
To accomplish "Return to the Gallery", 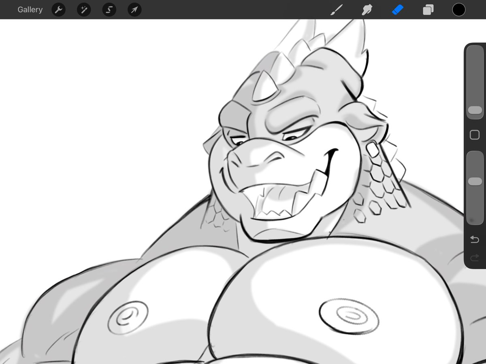I will 30,10.
